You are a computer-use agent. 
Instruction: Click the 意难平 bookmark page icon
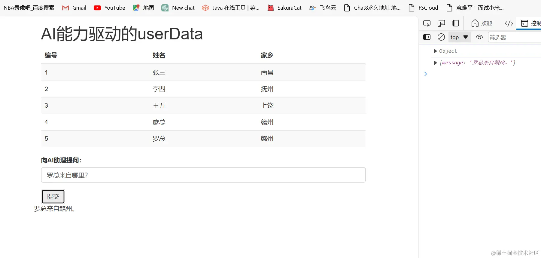(x=449, y=8)
